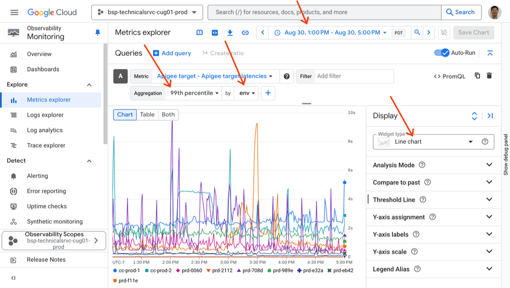Click the Add filter input field
Image resolution: width=510 pixels, height=288 pixels.
(354, 76)
